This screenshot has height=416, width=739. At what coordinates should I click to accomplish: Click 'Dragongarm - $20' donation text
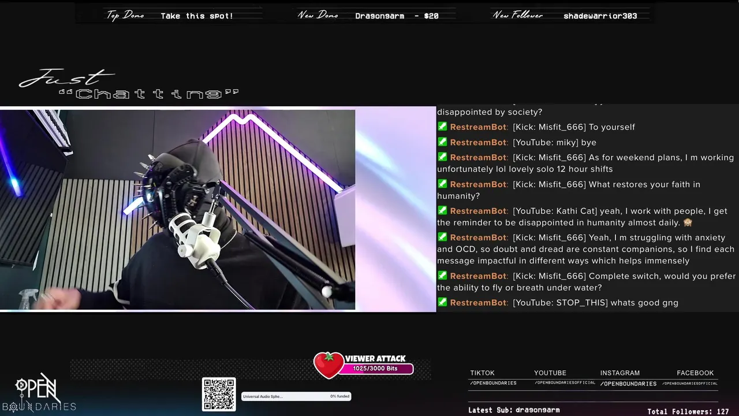click(397, 16)
